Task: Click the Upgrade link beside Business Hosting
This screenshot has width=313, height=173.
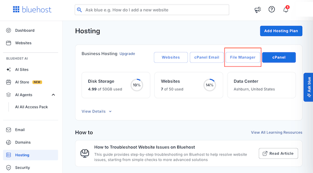Action: (127, 54)
